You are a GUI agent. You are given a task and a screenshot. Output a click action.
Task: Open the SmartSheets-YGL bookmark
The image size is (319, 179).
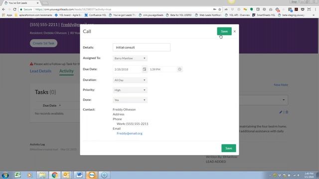tap(264, 15)
